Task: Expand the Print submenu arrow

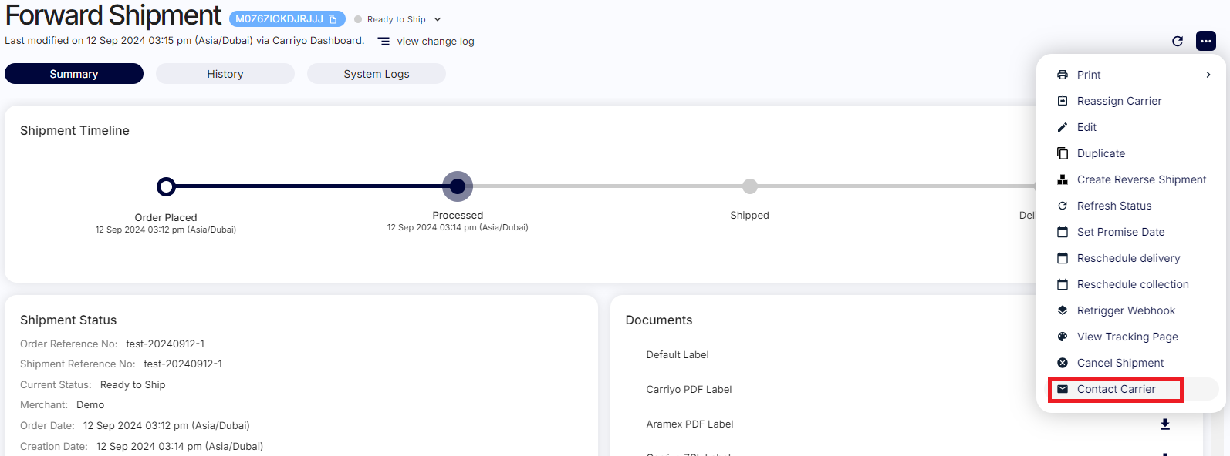Action: pos(1208,75)
